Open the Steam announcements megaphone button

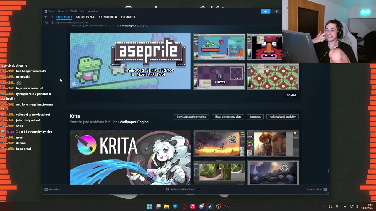(266, 11)
